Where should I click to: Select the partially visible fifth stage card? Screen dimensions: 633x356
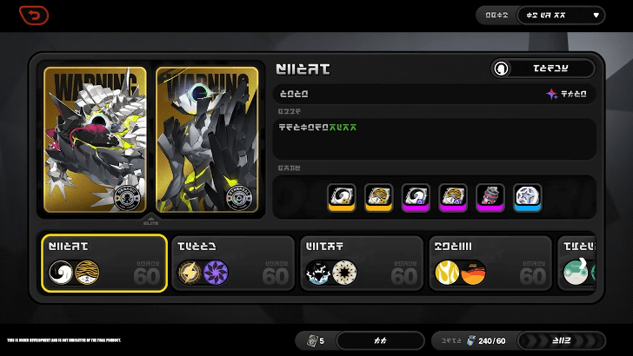tap(576, 263)
